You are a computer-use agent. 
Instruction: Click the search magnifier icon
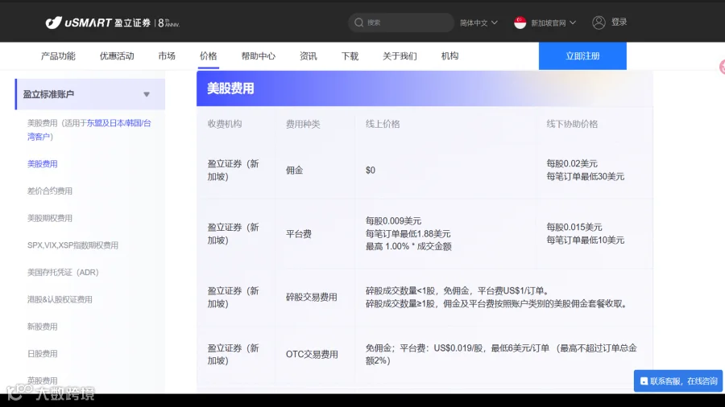click(x=358, y=23)
